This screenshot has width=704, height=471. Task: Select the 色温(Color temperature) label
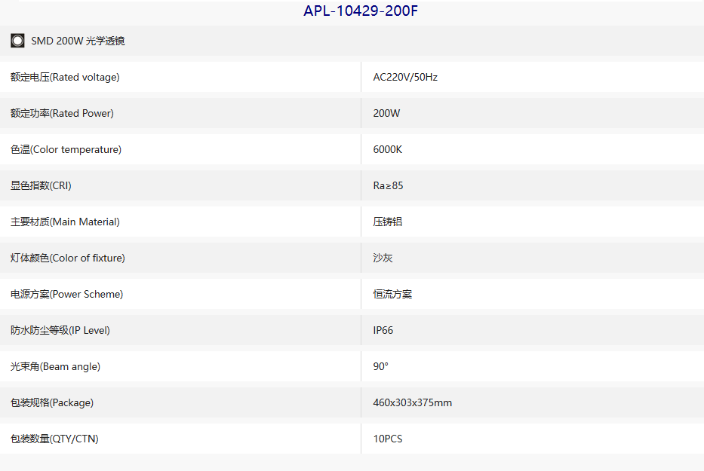tap(66, 149)
